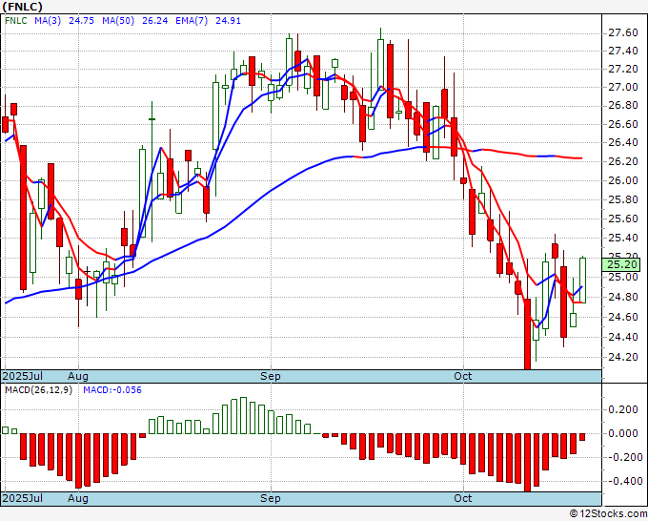Open the 12Stocks.com copyright link
Image resolution: width=648 pixels, height=521 pixels.
tap(609, 513)
